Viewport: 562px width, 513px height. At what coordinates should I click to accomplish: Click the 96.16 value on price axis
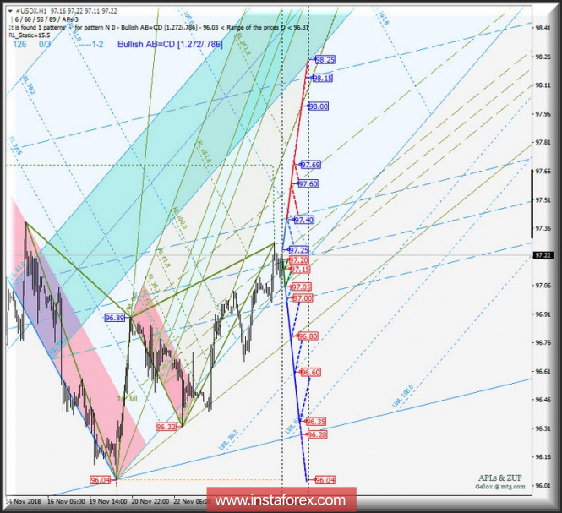click(543, 457)
